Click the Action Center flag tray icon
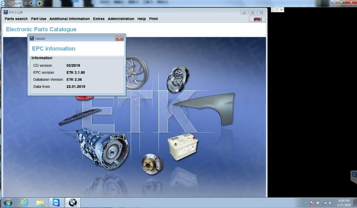357x208 pixels. click(x=312, y=203)
